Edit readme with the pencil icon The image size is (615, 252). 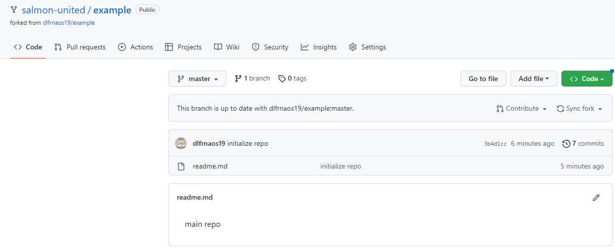(x=596, y=198)
